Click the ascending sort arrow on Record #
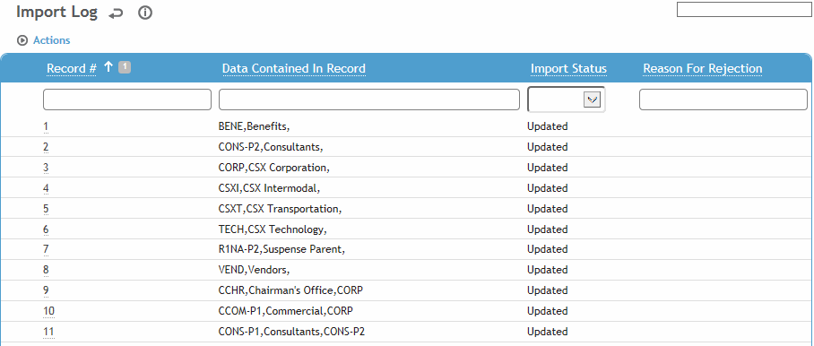Screen dimensions: 814x346 tap(108, 67)
